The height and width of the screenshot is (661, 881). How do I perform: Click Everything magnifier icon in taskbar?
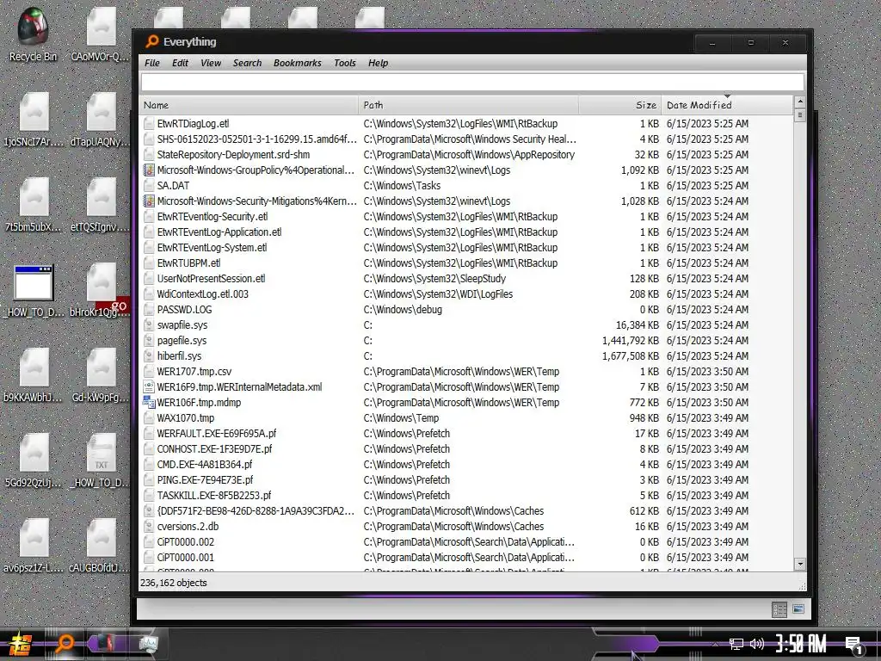coord(65,644)
